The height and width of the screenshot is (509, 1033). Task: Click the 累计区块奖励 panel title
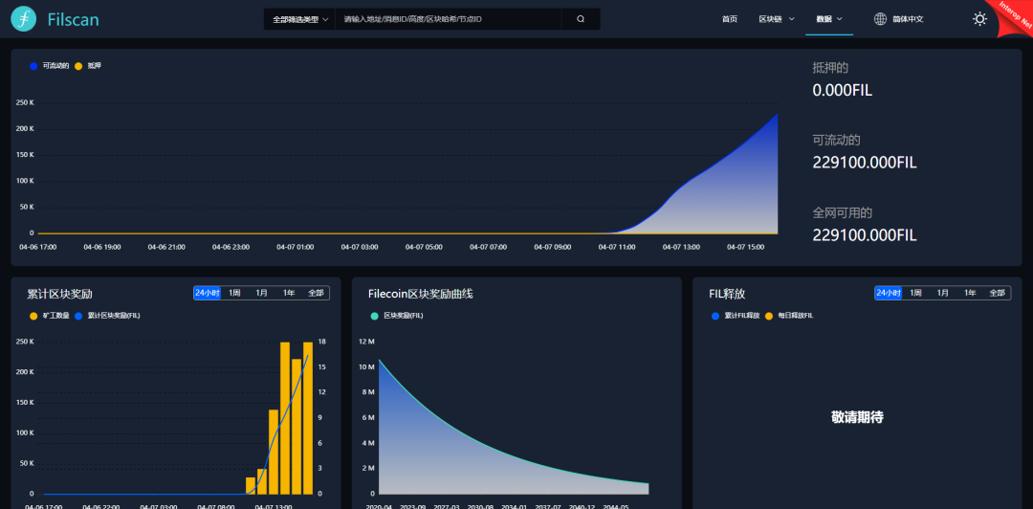(x=60, y=294)
